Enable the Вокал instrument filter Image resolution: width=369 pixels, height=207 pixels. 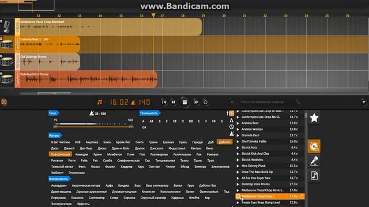click(178, 185)
